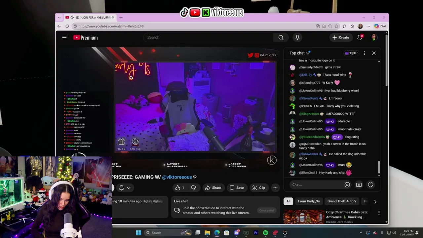Screen dimensions: 423x238
Task: Go to YouTube Premium home logo
Action: (x=85, y=38)
